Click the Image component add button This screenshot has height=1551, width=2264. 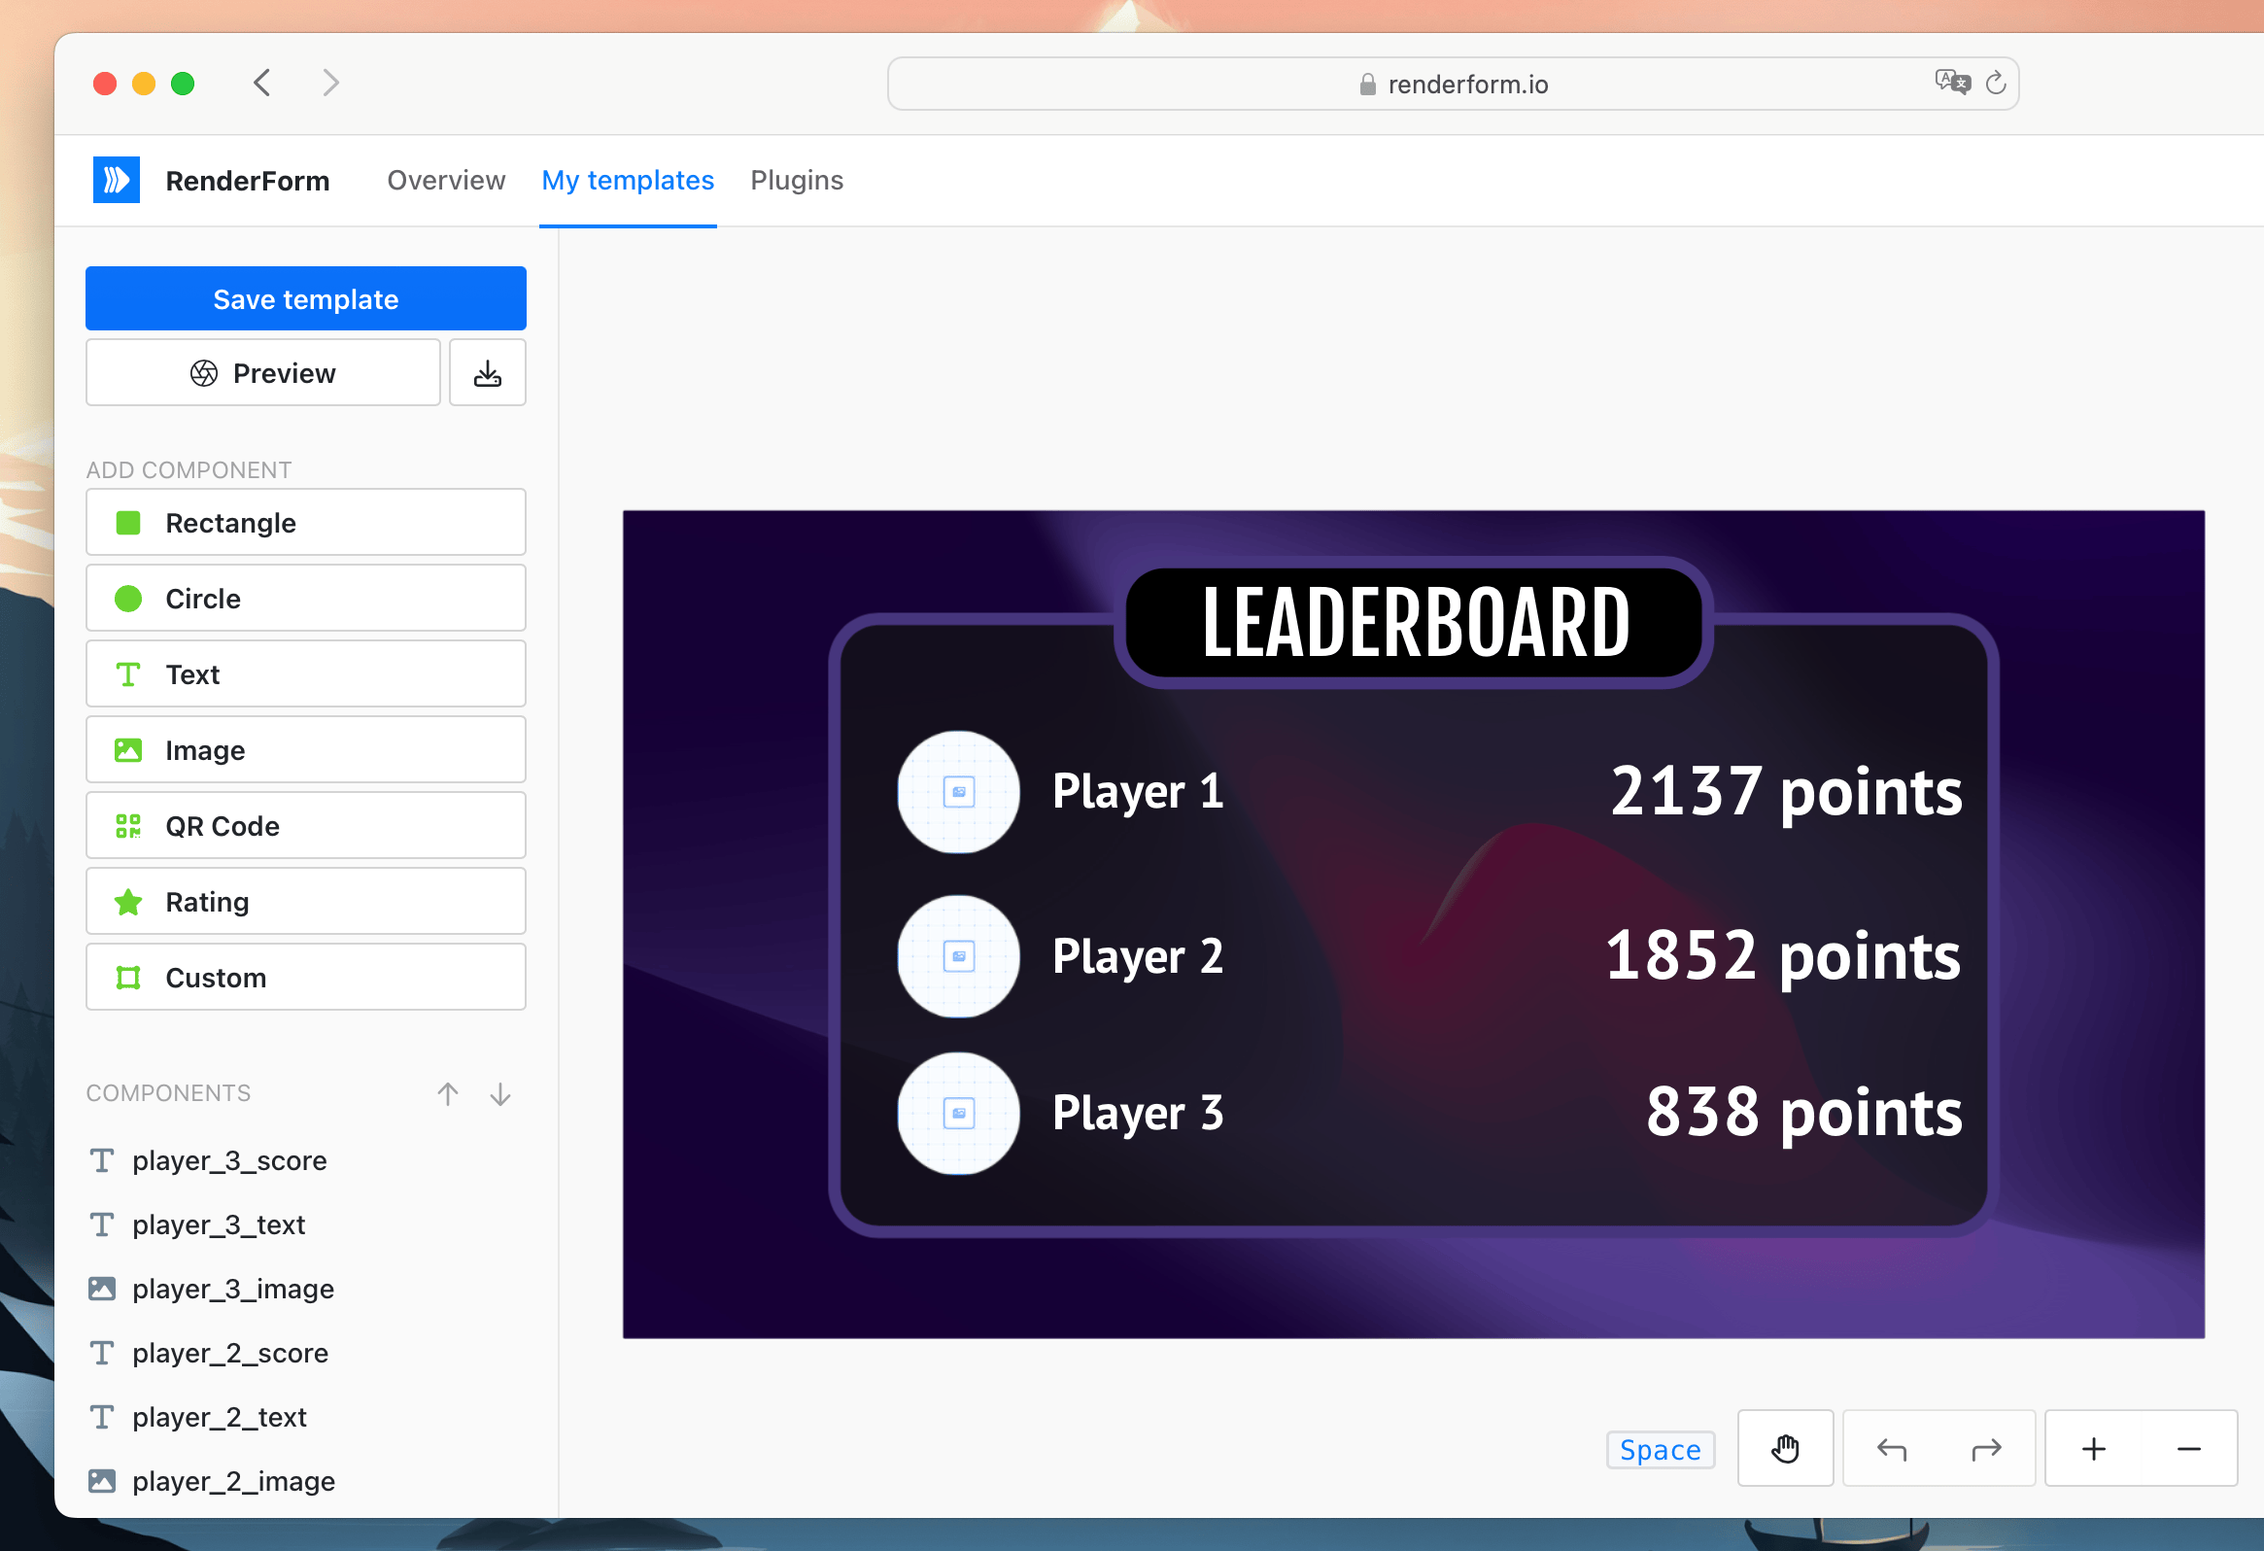306,750
